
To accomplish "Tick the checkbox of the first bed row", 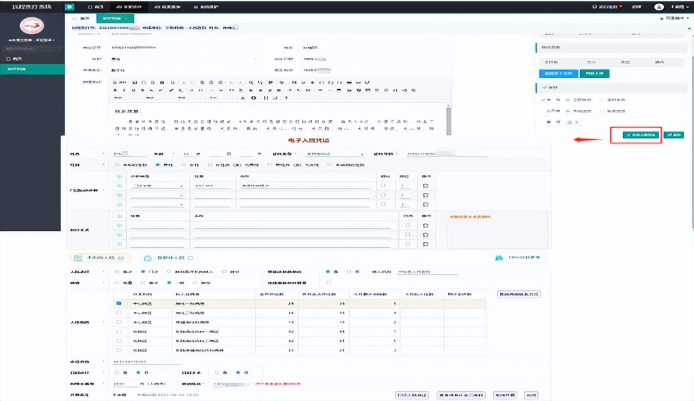I will (x=119, y=304).
